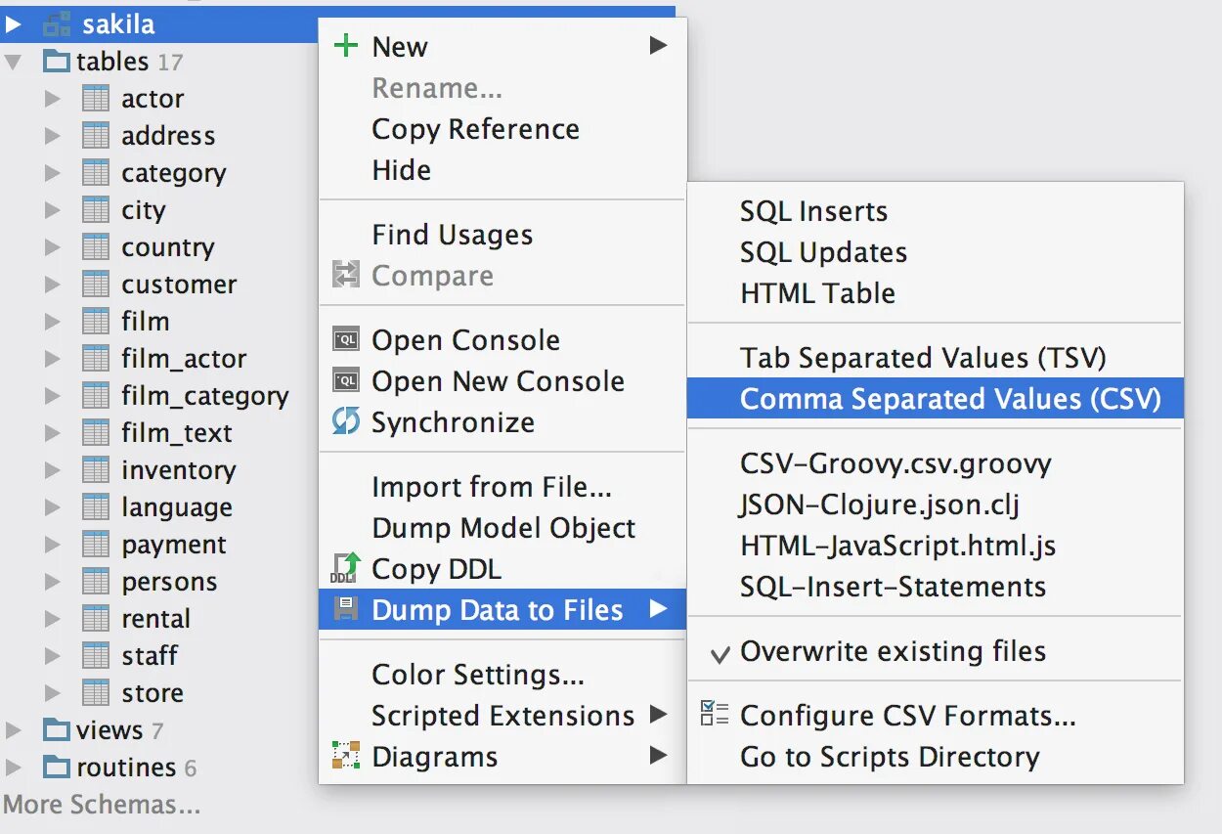Viewport: 1222px width, 834px height.
Task: Click the Copy DDL icon
Action: coord(346,569)
